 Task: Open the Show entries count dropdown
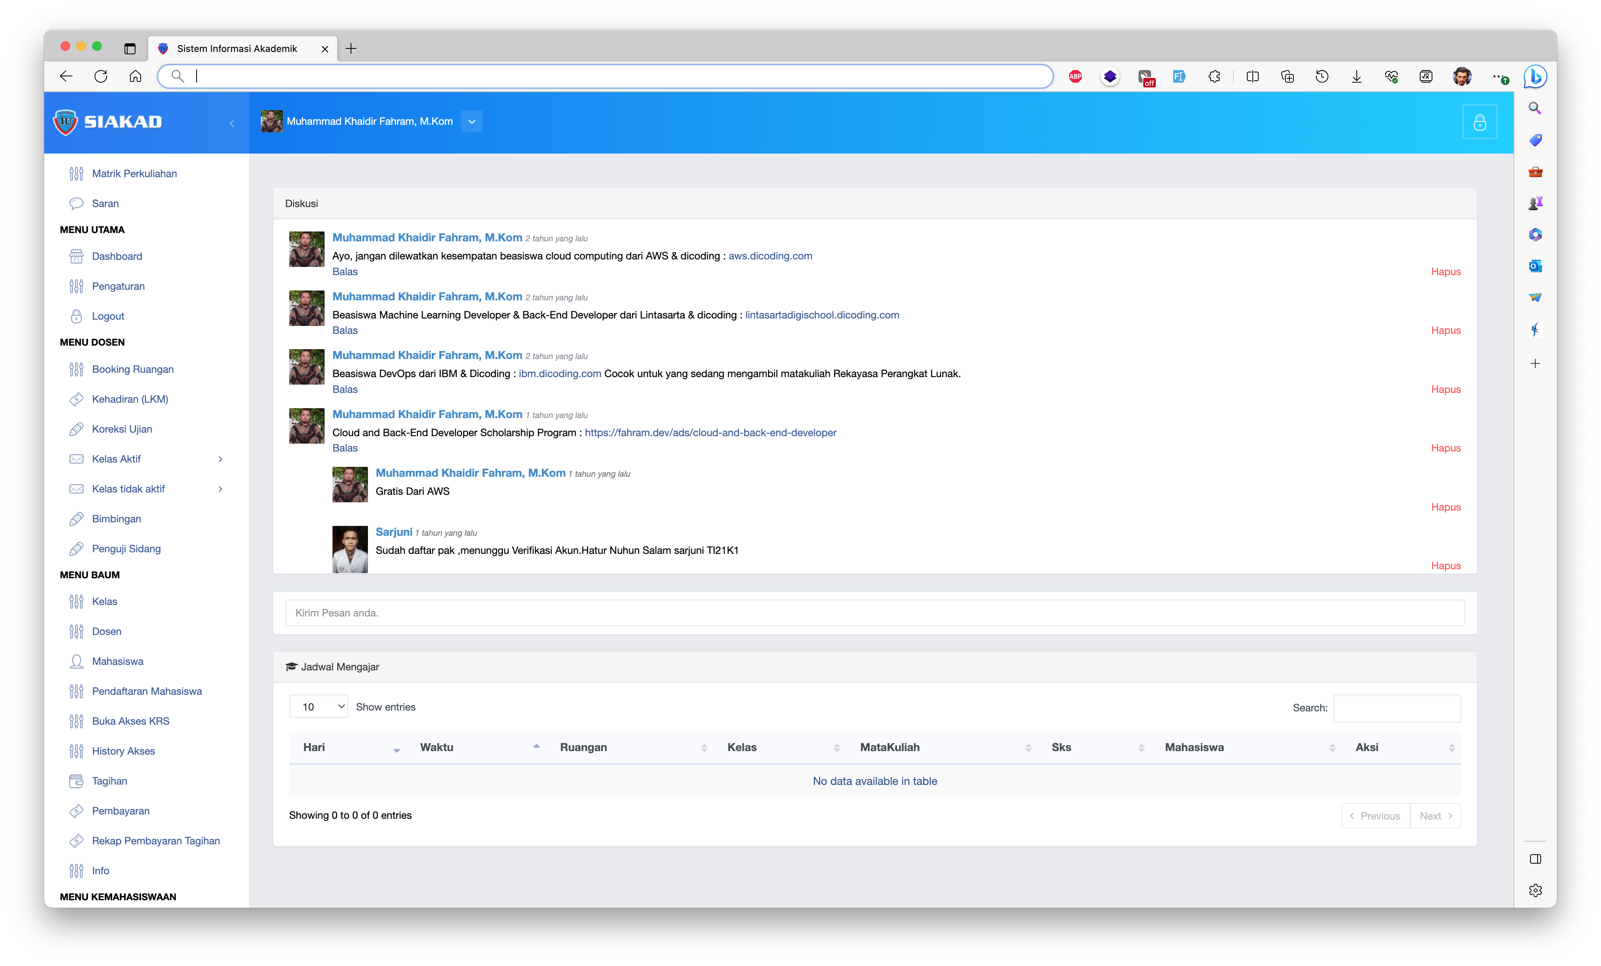click(x=318, y=706)
